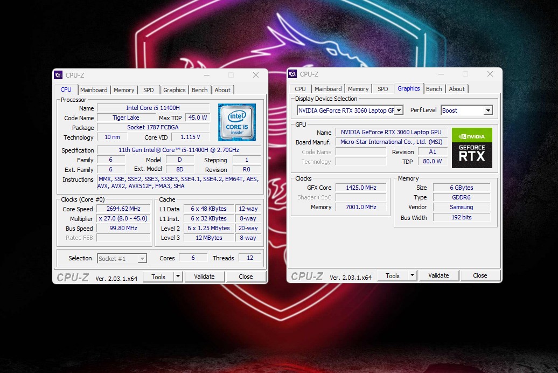Close the left CPU-Z window with the X
The image size is (558, 373).
pos(256,75)
